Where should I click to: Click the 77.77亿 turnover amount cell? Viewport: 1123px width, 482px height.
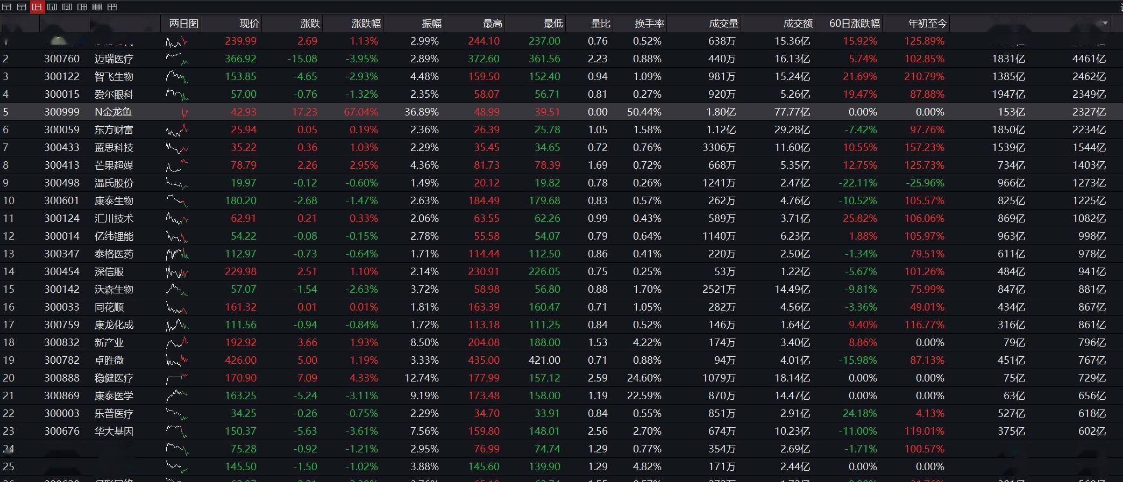(x=792, y=112)
